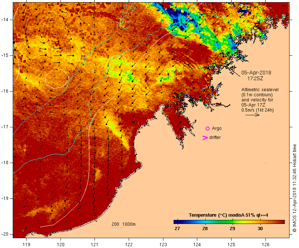Screen dimensions: 299x248
Task: Click longitude axis label '123'
Action: (163, 244)
